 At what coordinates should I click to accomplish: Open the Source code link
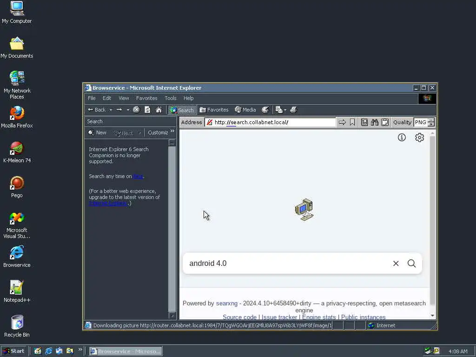pyautogui.click(x=239, y=317)
